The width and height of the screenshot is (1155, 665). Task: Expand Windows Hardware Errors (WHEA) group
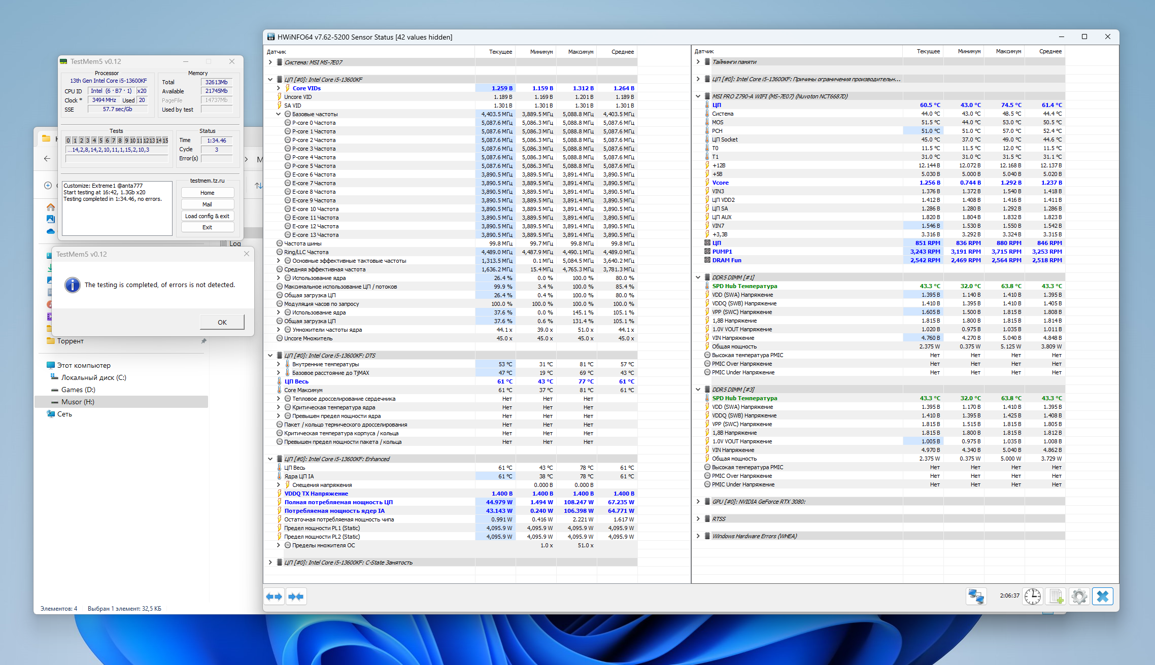(x=698, y=536)
